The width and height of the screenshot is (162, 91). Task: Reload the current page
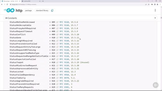click(7, 5)
